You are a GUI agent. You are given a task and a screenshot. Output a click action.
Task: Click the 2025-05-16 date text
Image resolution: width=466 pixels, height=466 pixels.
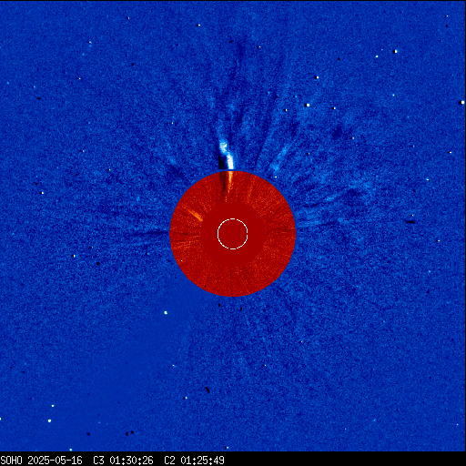click(55, 461)
